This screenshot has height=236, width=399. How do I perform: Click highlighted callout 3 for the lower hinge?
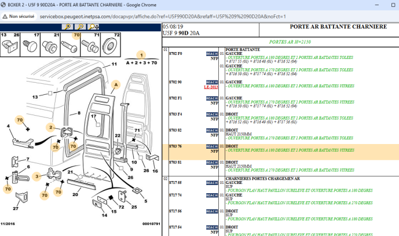click(x=37, y=176)
